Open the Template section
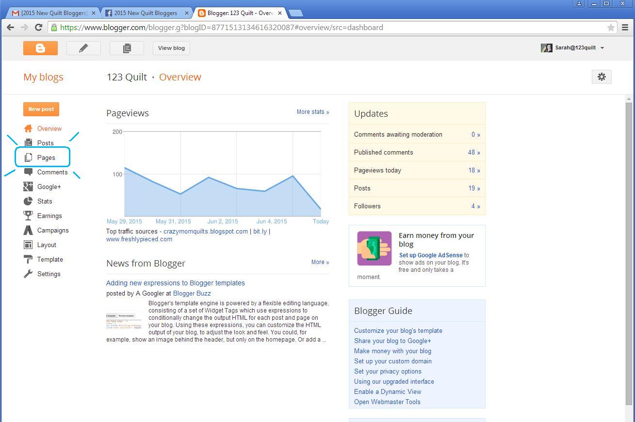635x422 pixels. click(x=49, y=259)
